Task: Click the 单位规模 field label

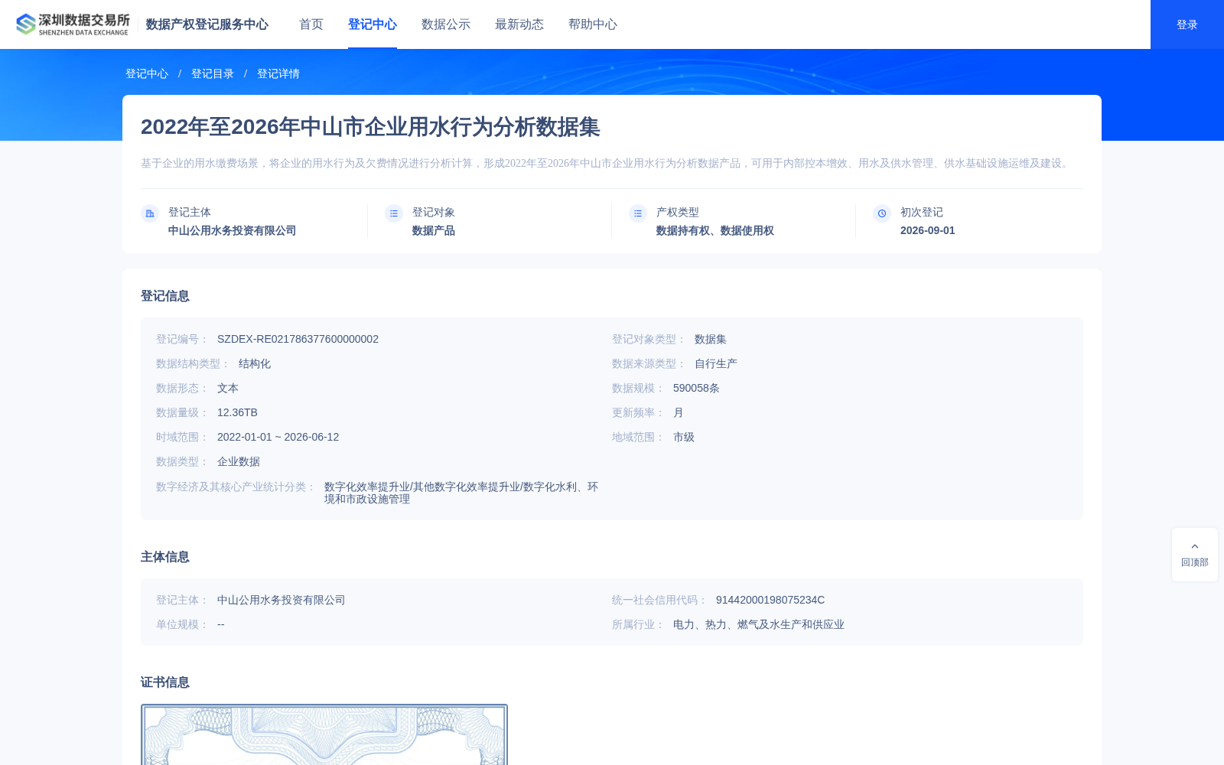Action: click(181, 624)
